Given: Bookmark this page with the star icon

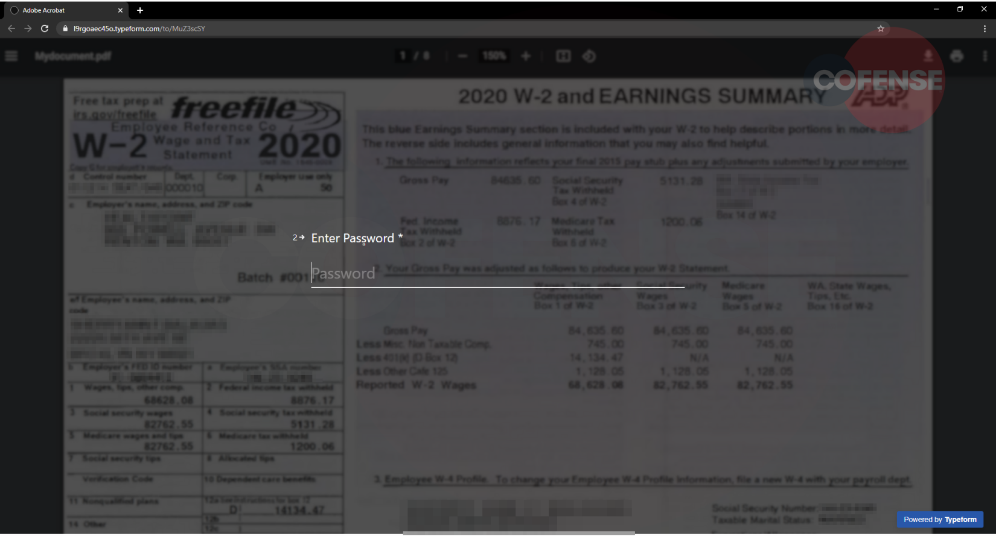Looking at the screenshot, I should [881, 28].
